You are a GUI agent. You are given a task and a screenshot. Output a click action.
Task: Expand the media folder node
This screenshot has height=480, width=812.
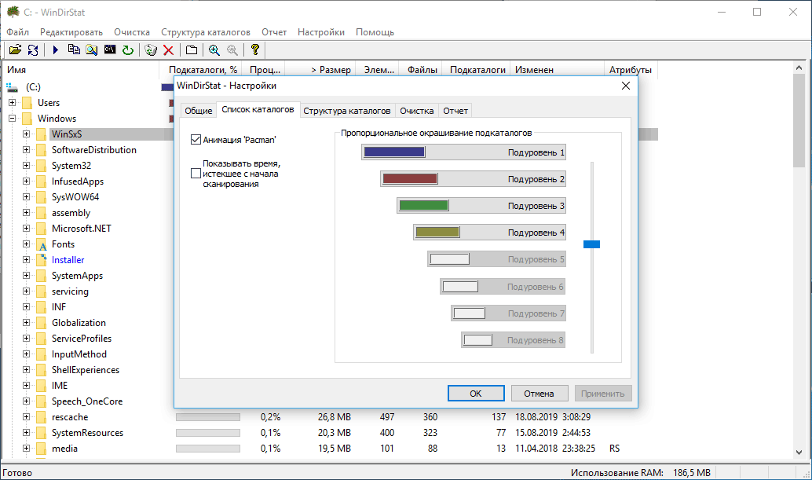coord(27,449)
